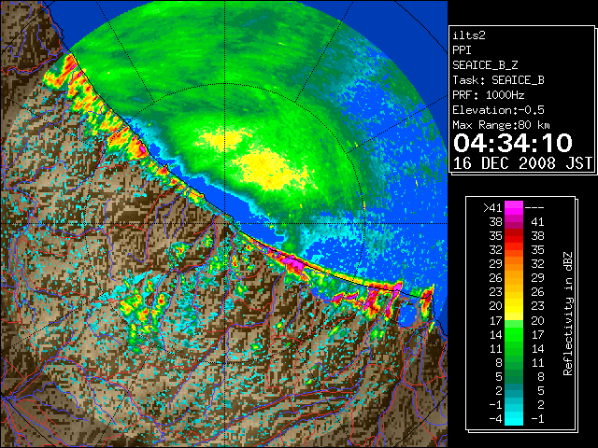Click the red legend swatch at 35
This screenshot has height=448, width=598.
coord(514,236)
